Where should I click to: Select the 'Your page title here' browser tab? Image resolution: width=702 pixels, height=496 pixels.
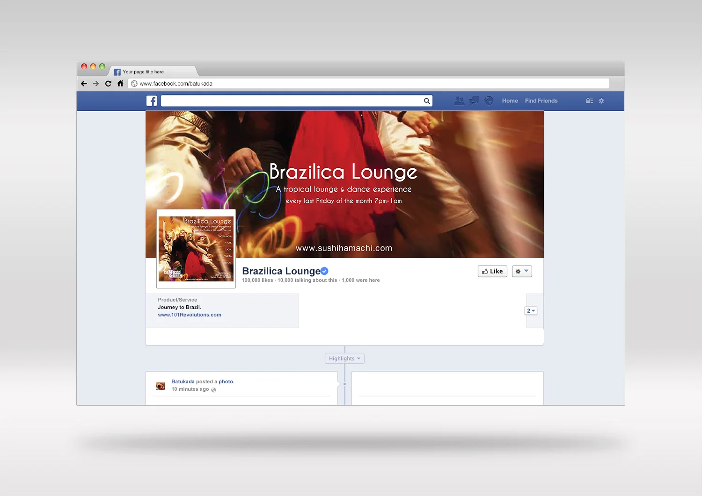pos(154,72)
